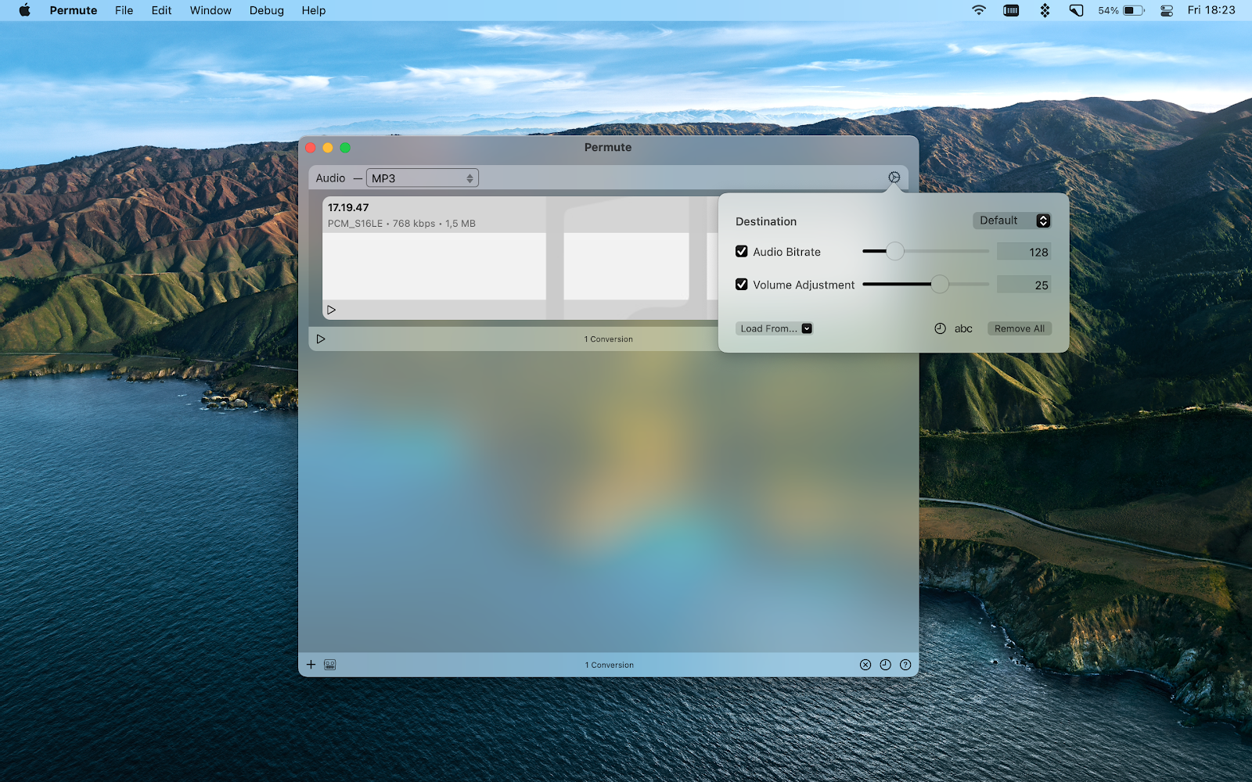
Task: Open the MP3 format dropdown
Action: point(423,178)
